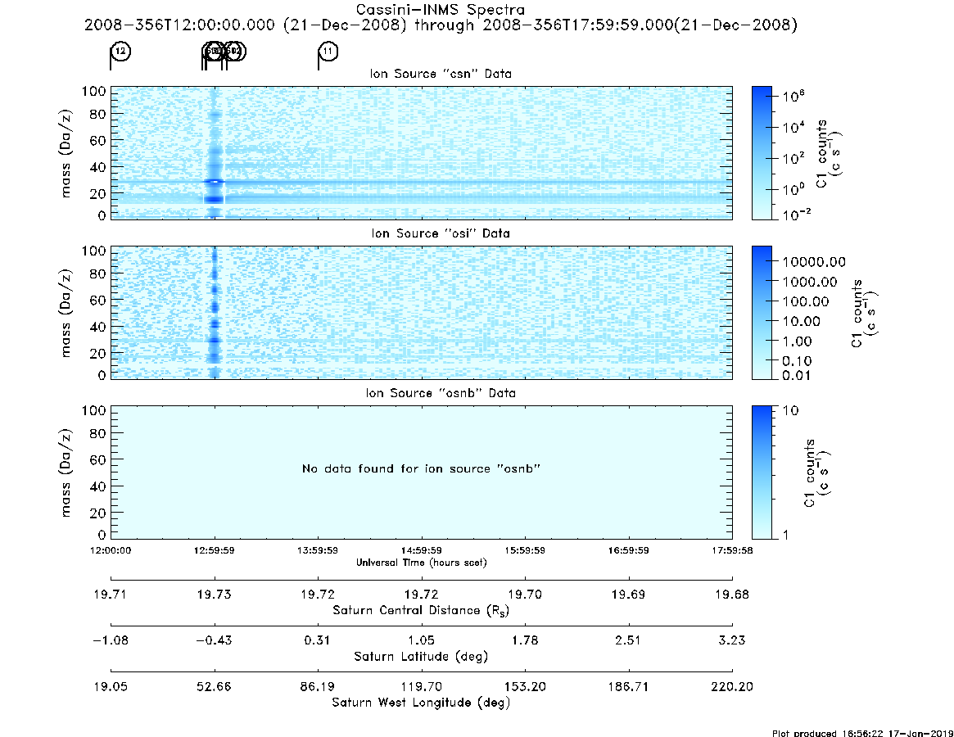This screenshot has width=954, height=737.
Task: Click the 100.00 tick on osi color scale
Action: coord(806,302)
